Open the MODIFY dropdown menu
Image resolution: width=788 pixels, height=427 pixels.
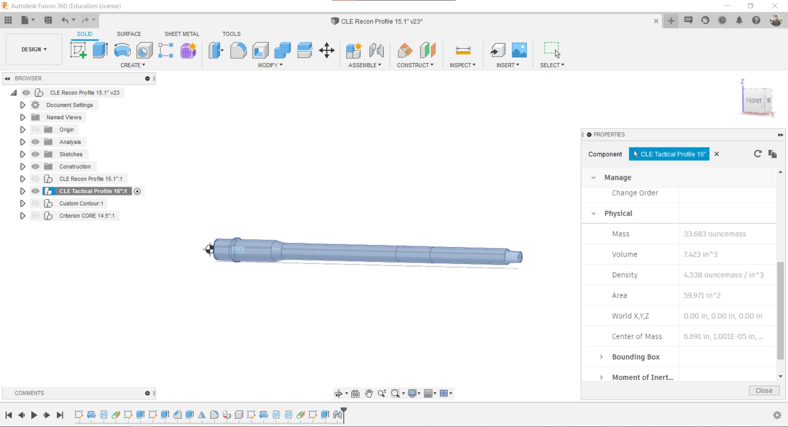point(270,65)
